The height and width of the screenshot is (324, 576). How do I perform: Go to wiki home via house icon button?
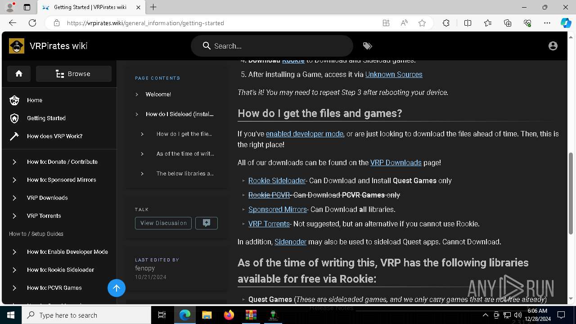(19, 74)
